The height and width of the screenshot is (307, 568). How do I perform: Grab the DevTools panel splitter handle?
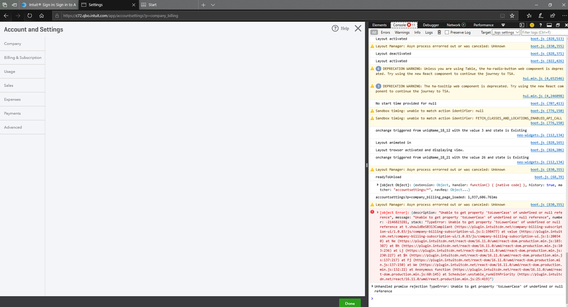(367, 165)
